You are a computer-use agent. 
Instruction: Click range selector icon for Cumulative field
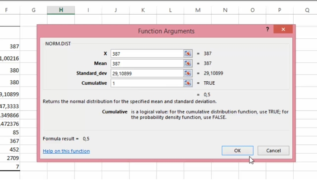pos(188,83)
